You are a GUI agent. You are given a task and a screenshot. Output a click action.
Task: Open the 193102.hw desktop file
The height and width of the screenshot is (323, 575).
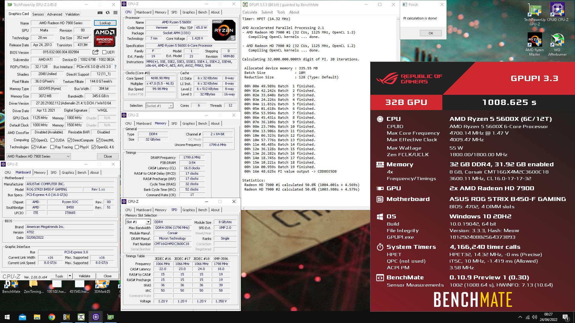(x=57, y=287)
